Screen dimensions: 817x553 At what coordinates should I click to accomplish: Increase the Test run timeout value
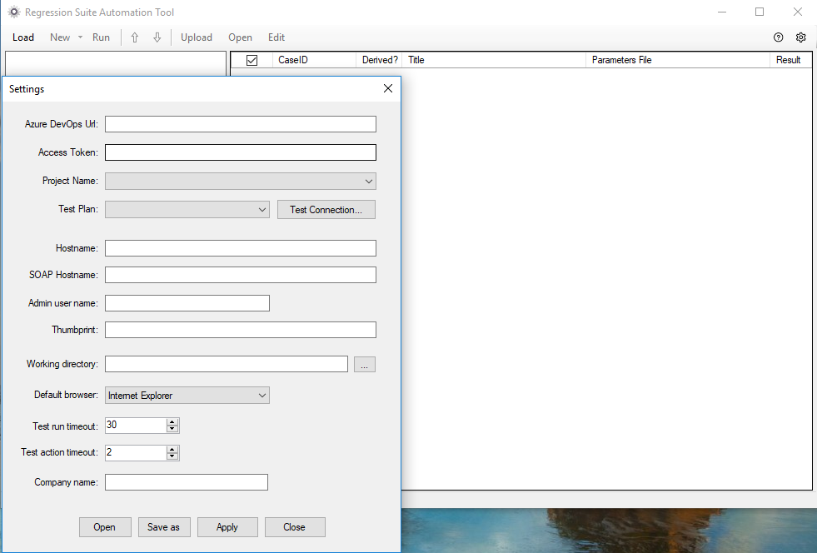[x=172, y=421]
